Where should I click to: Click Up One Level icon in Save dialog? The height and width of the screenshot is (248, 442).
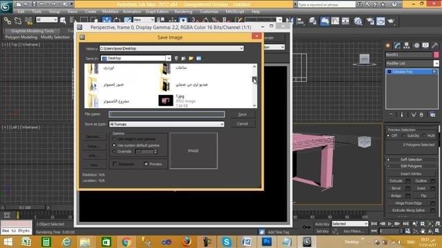coord(184,58)
